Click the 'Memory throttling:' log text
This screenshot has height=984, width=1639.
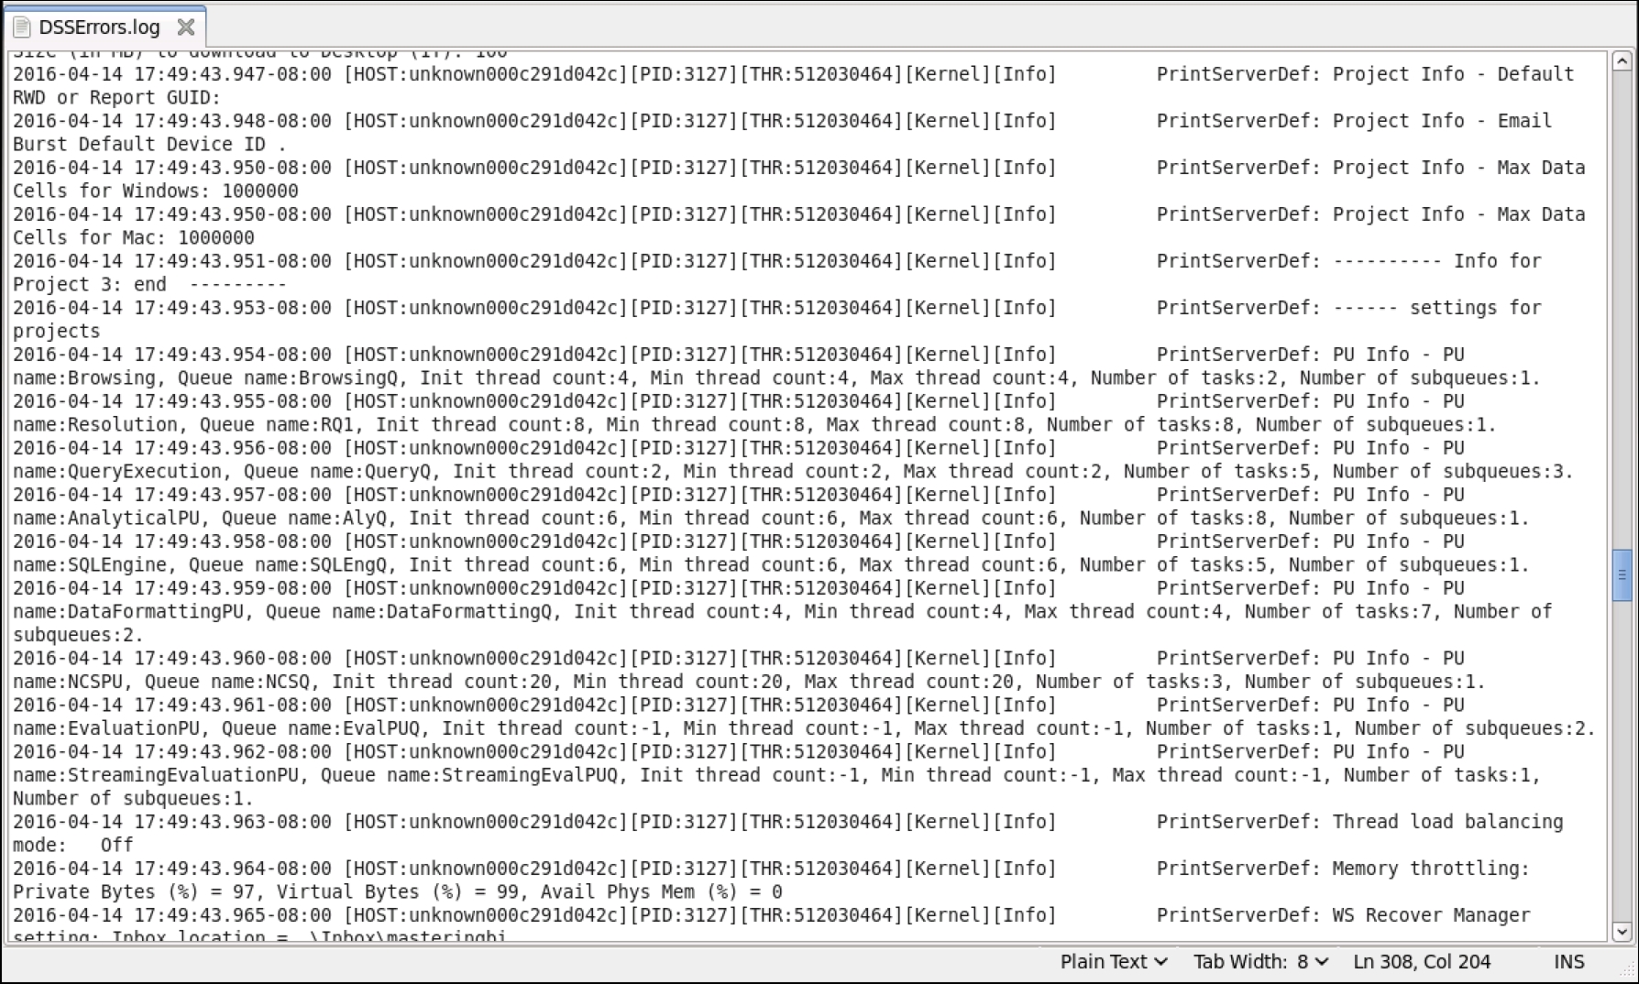(1431, 869)
